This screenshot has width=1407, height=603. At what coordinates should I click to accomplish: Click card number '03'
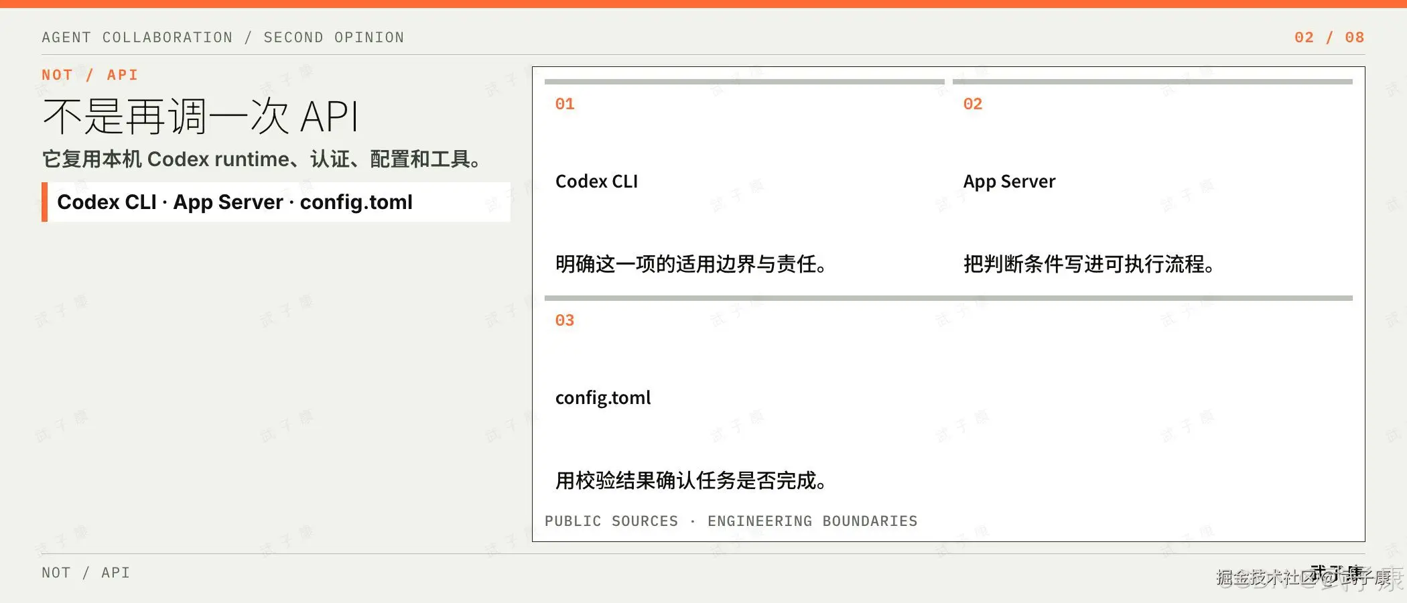[x=565, y=320]
